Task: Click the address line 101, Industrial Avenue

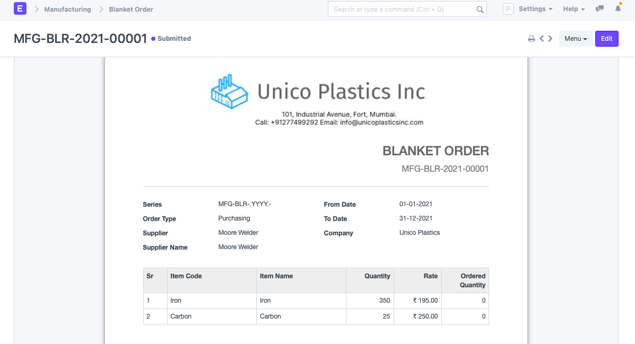Action: pos(339,114)
